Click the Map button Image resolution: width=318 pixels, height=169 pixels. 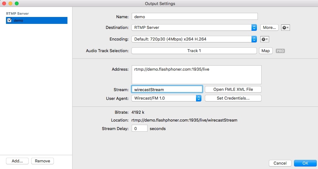click(266, 51)
